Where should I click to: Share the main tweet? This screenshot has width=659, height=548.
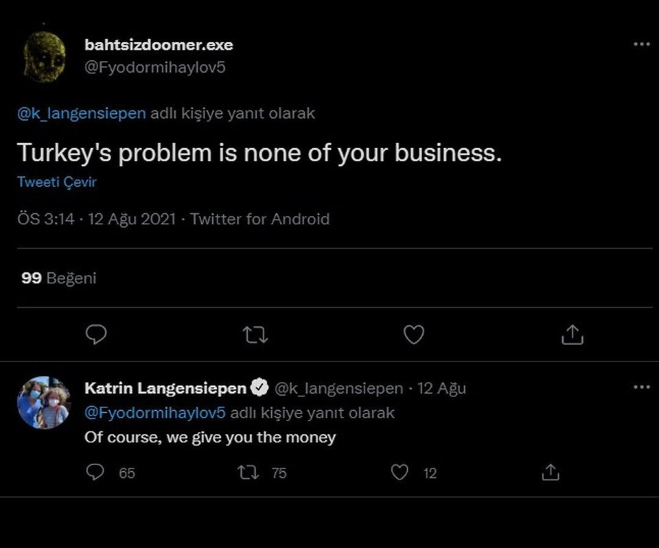(x=572, y=334)
